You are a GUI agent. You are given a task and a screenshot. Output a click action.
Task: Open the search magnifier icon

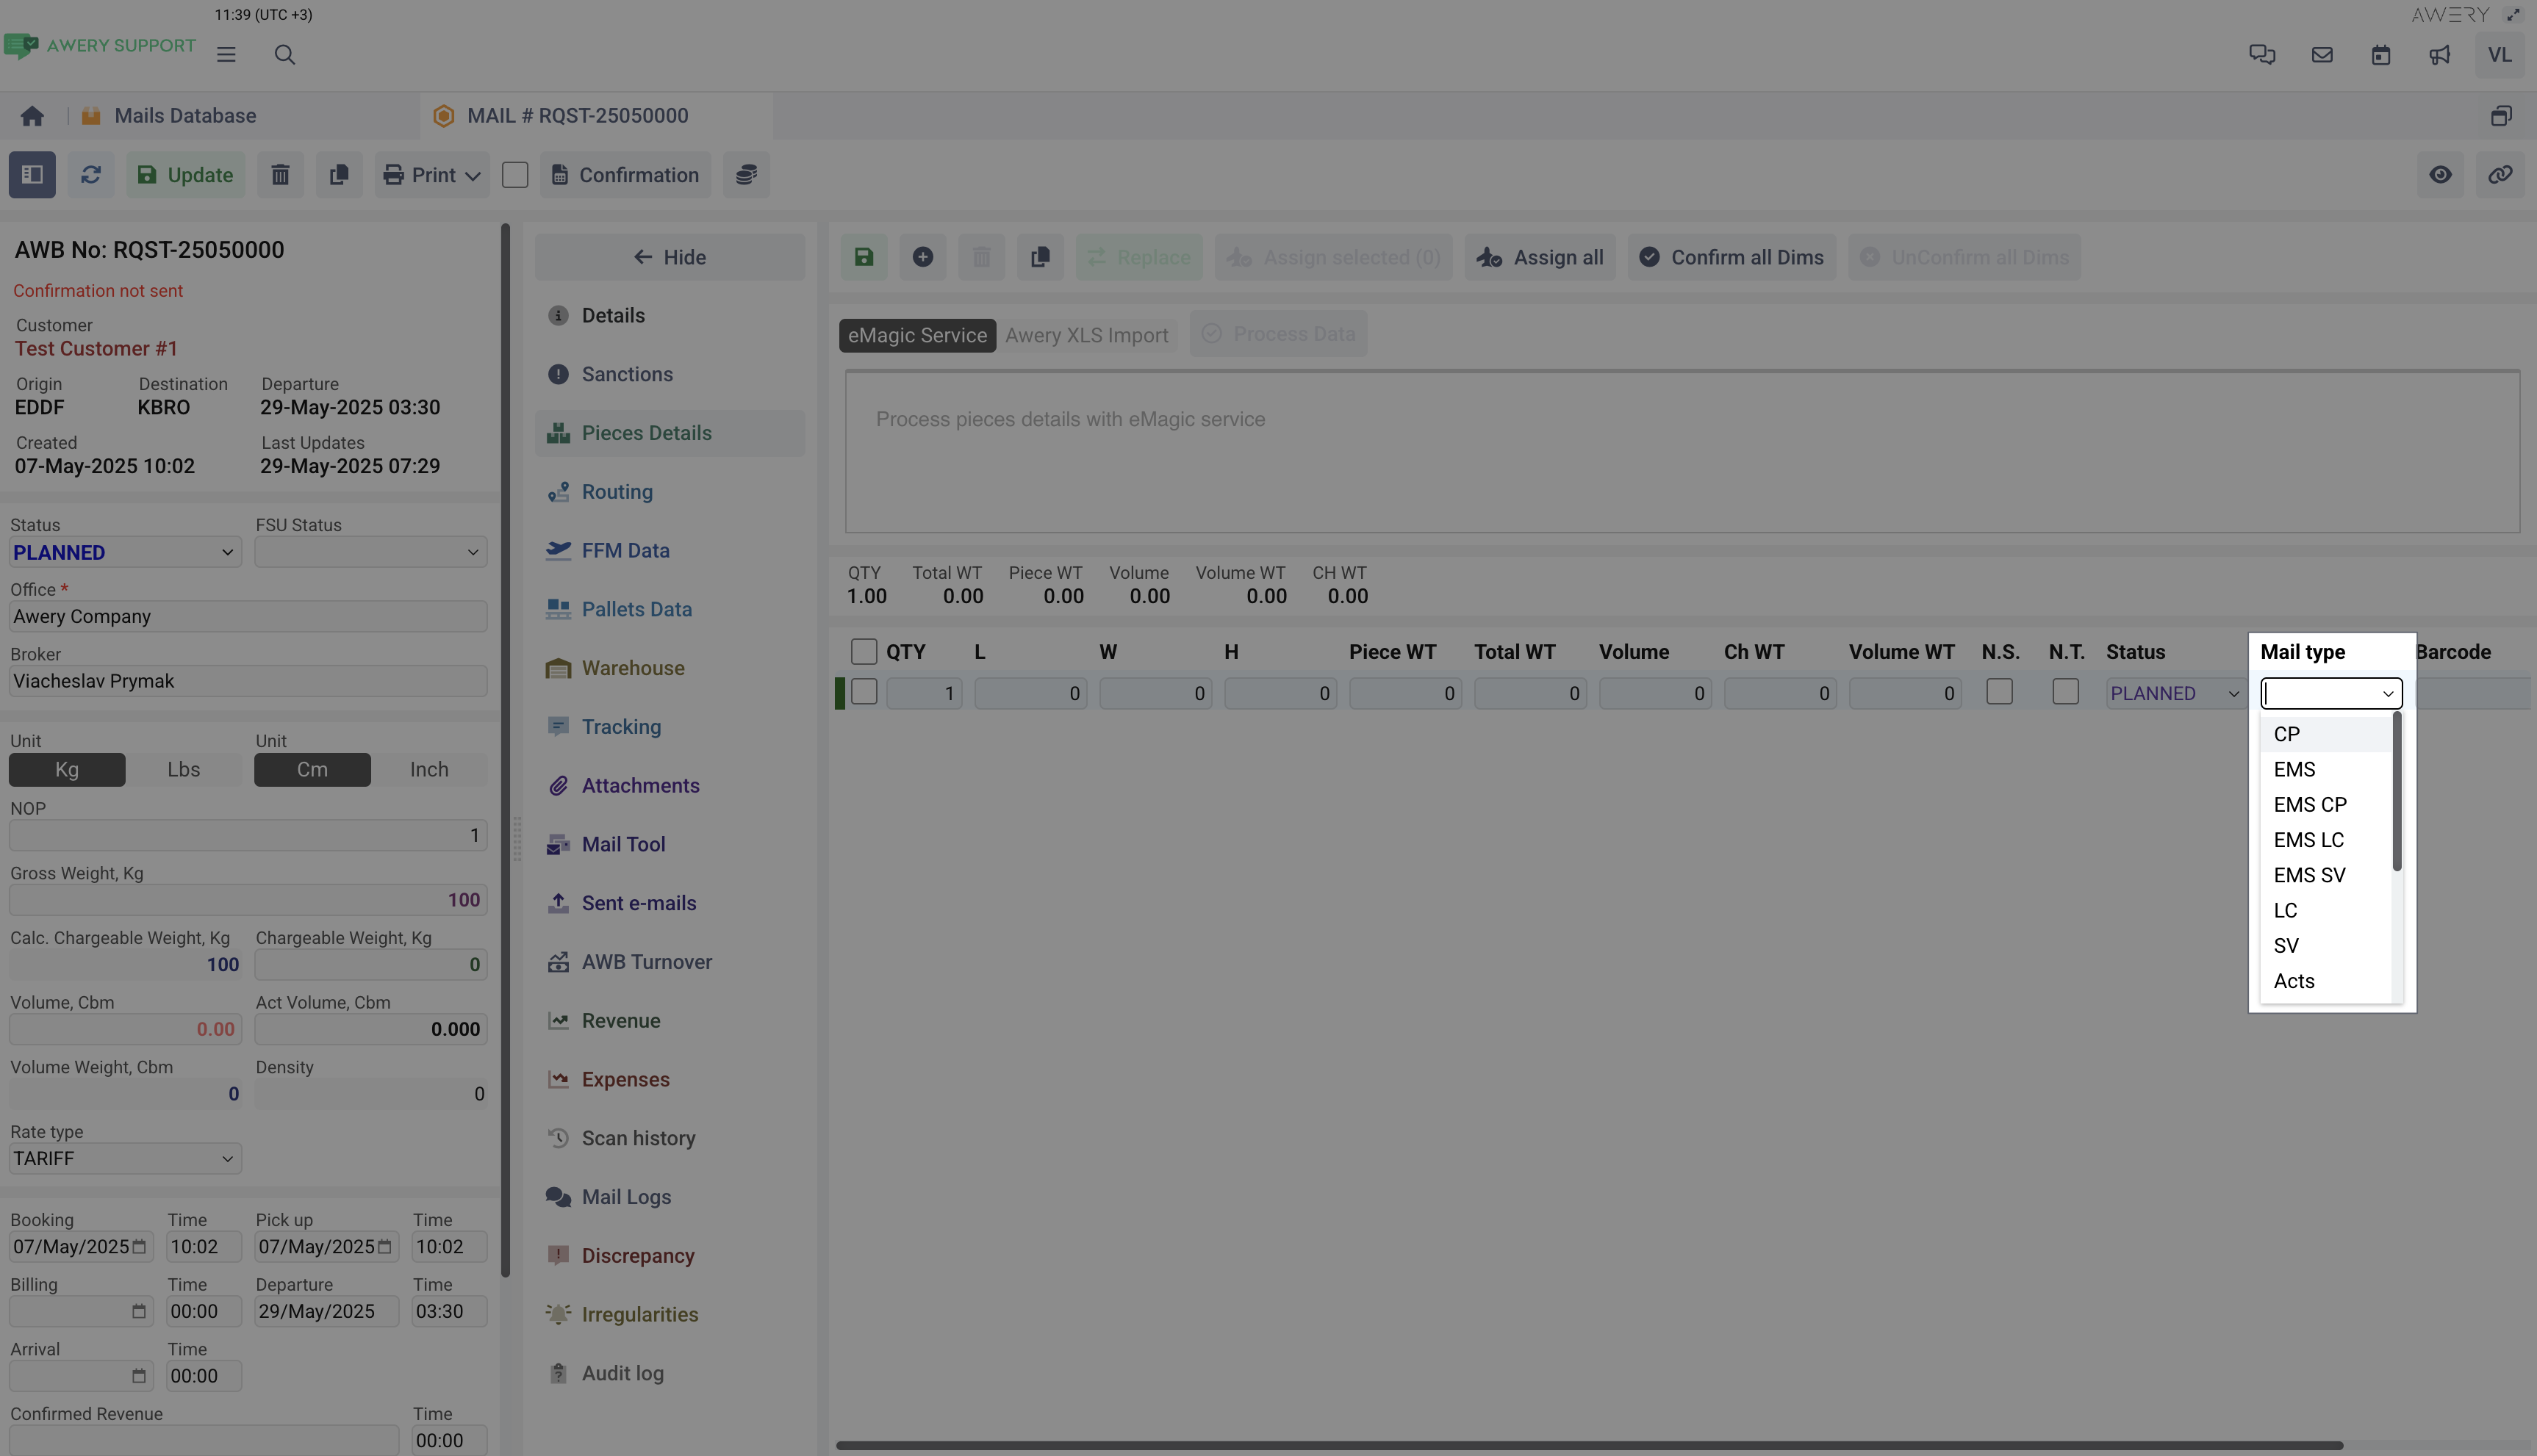point(284,55)
